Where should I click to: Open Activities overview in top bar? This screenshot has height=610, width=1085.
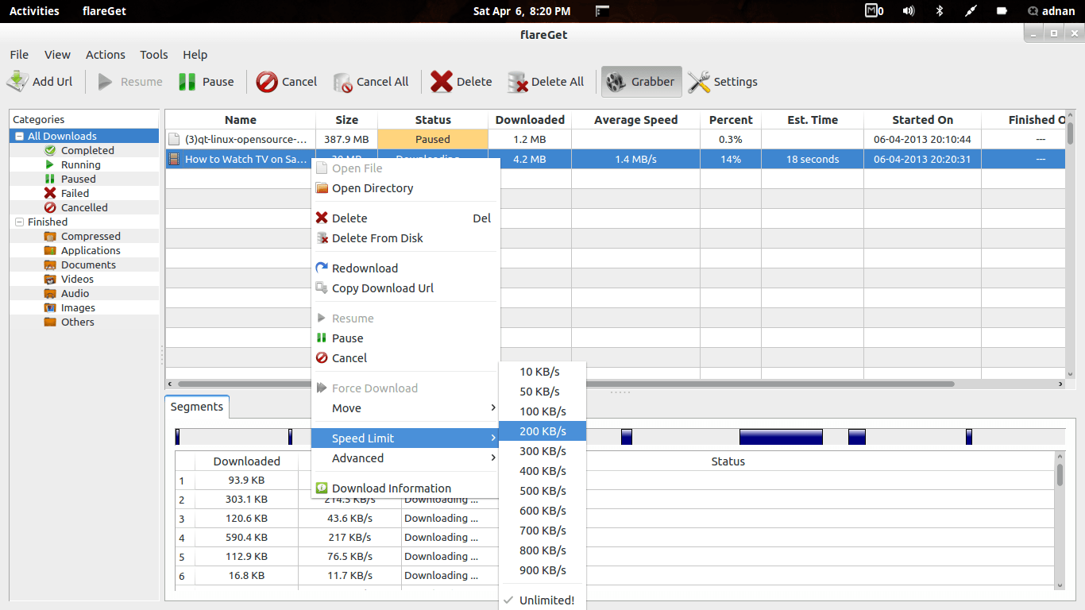click(34, 11)
